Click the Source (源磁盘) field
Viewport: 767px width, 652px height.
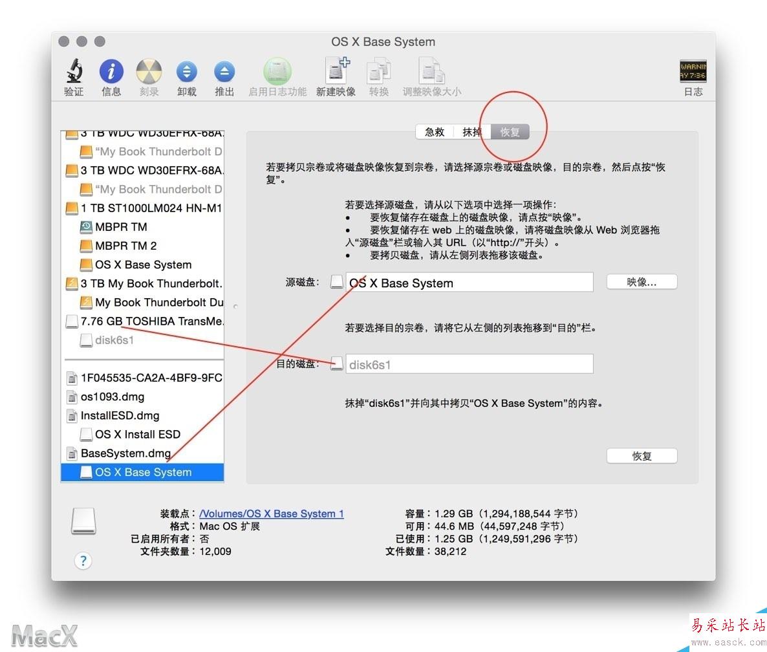coord(469,282)
